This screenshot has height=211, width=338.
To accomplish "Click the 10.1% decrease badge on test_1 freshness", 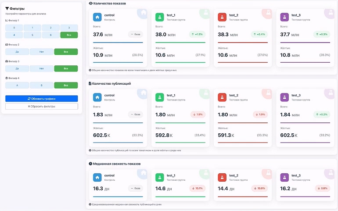I will click(x=198, y=188).
